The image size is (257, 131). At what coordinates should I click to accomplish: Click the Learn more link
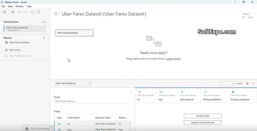coord(173,59)
